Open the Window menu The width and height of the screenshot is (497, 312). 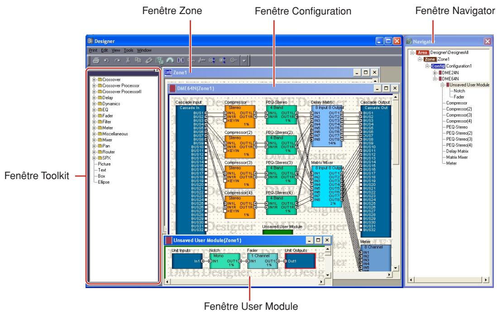coord(144,50)
